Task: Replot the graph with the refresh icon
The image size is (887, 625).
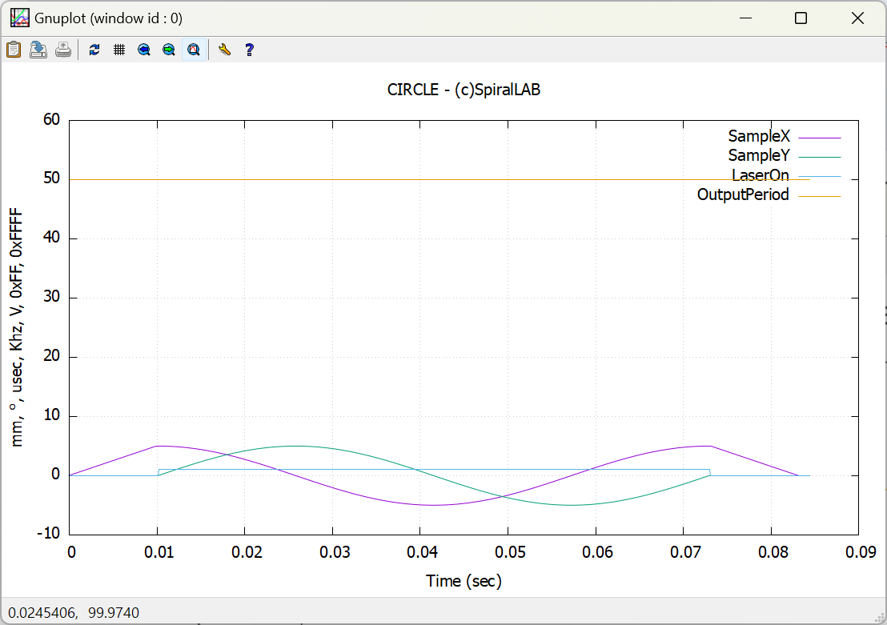Action: click(94, 50)
